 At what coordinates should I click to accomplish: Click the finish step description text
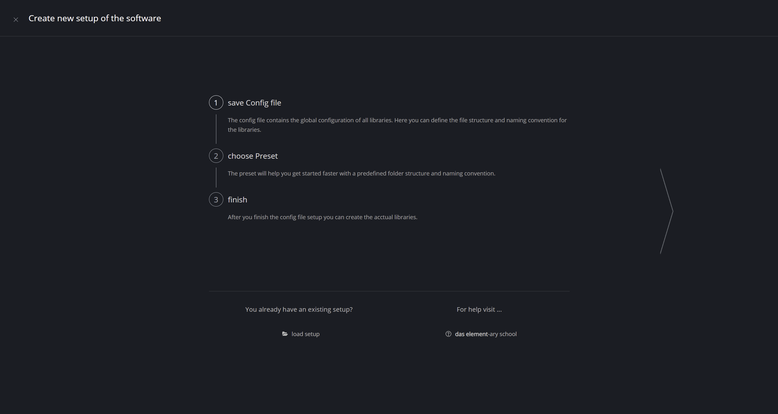[322, 217]
